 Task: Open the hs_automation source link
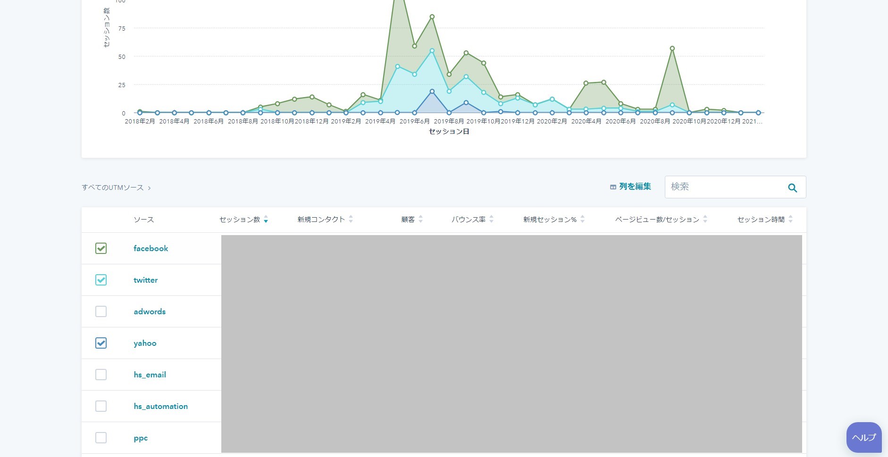(160, 406)
